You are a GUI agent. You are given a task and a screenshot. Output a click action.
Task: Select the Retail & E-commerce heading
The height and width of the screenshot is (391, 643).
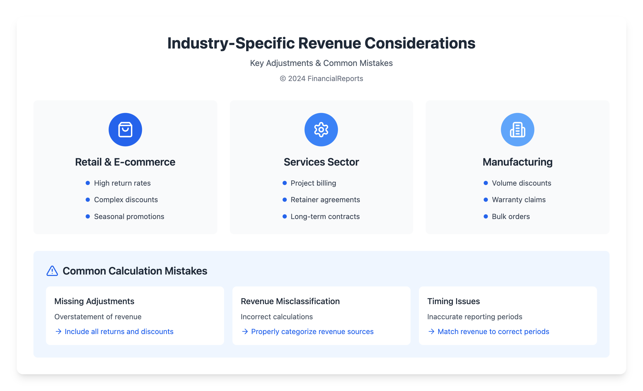[x=125, y=162]
